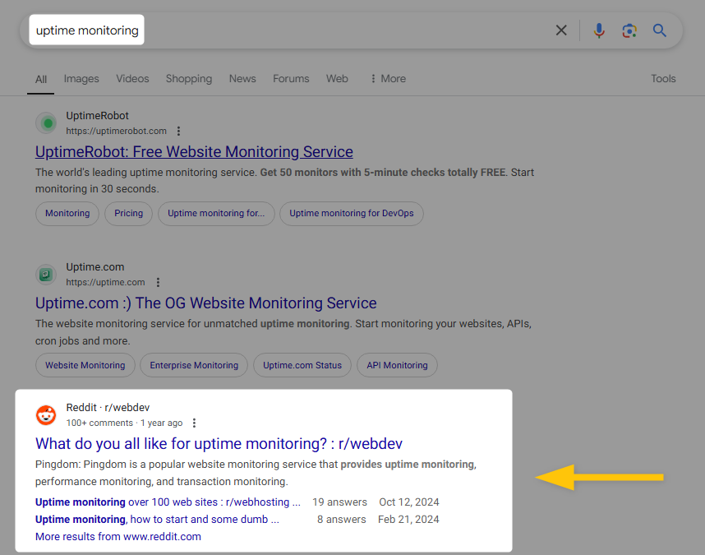Open Google Lens image search icon
Screen dimensions: 705x555
point(629,30)
